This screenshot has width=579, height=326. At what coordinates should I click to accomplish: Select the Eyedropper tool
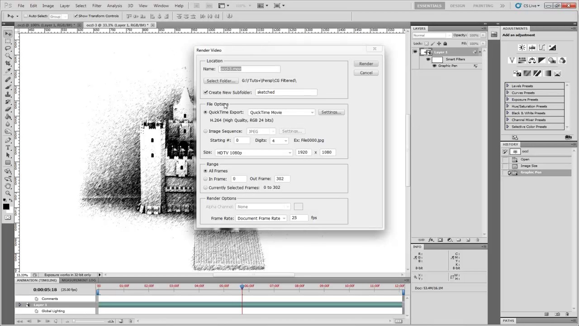8,71
